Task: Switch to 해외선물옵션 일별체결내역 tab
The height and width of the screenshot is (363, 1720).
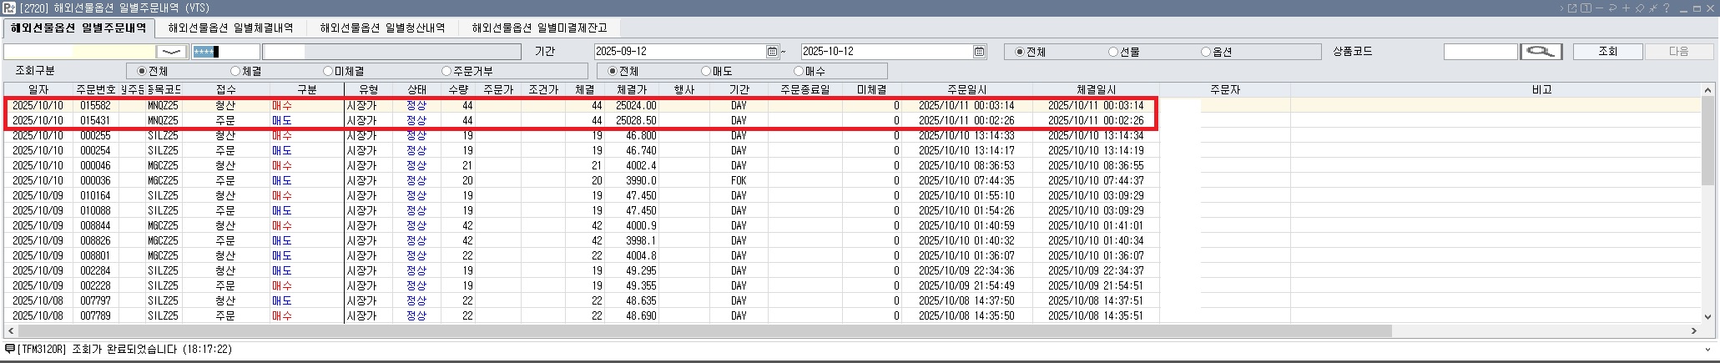Action: pyautogui.click(x=230, y=28)
